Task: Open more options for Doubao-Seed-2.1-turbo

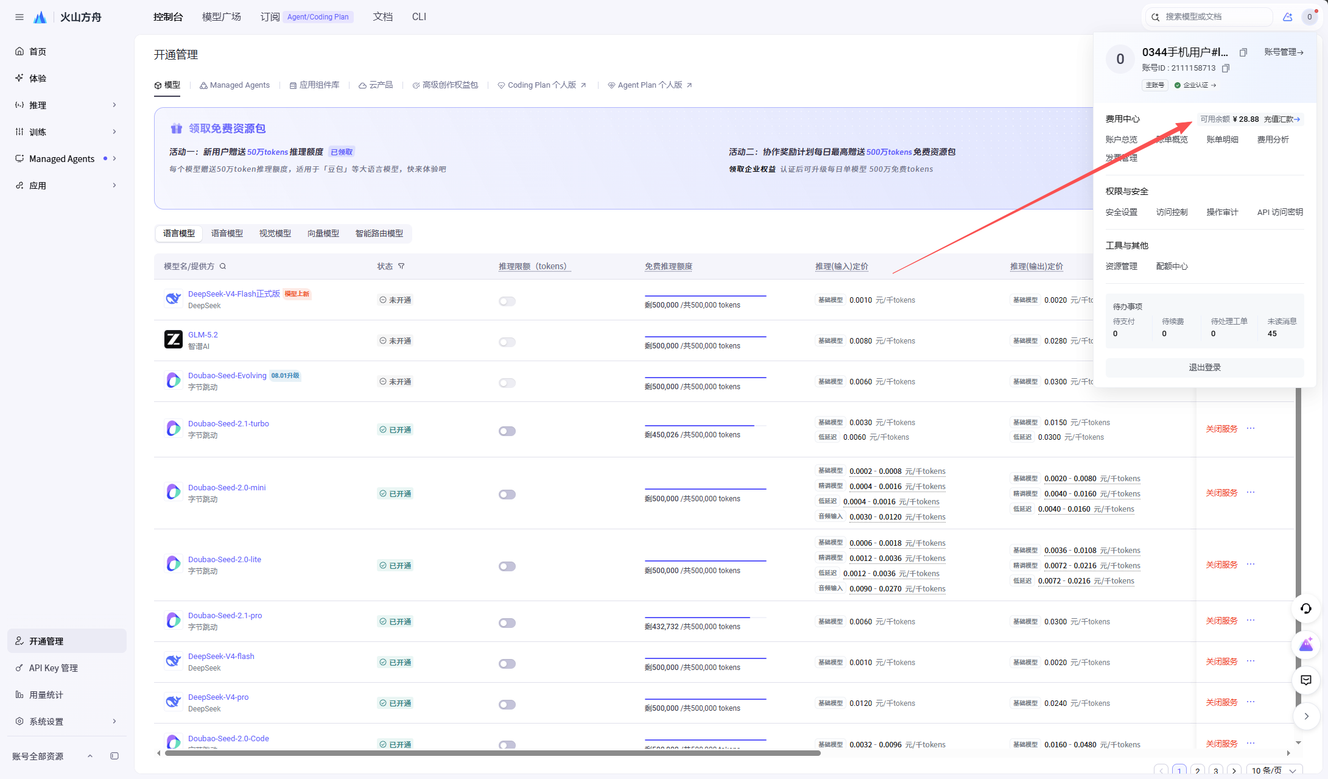Action: [1251, 428]
